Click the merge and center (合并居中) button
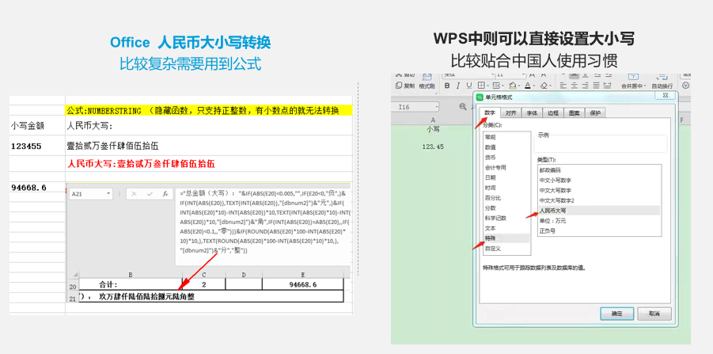 click(632, 81)
